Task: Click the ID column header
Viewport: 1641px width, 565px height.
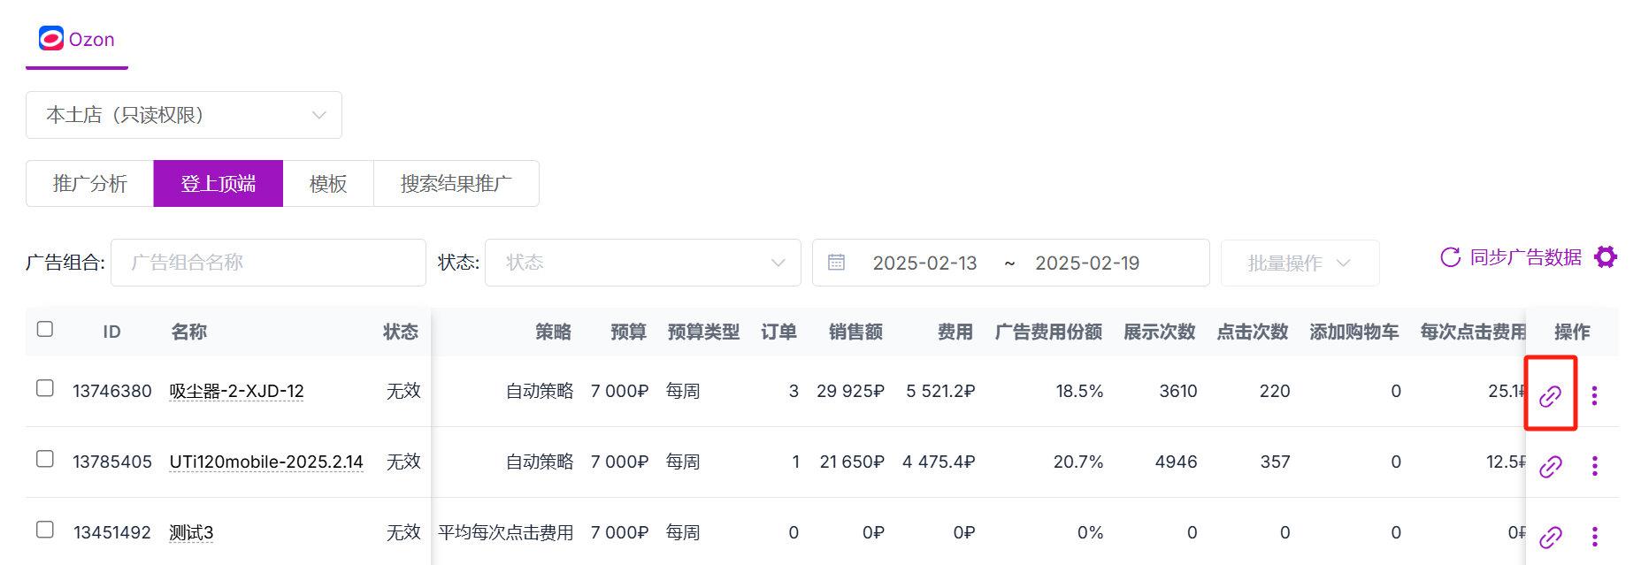Action: [x=111, y=332]
